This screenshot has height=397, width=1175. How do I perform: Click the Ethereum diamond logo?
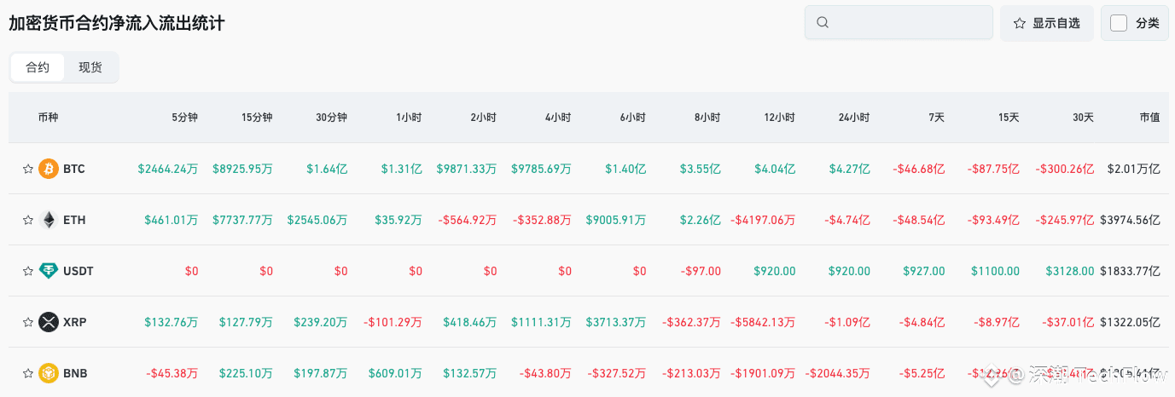49,220
